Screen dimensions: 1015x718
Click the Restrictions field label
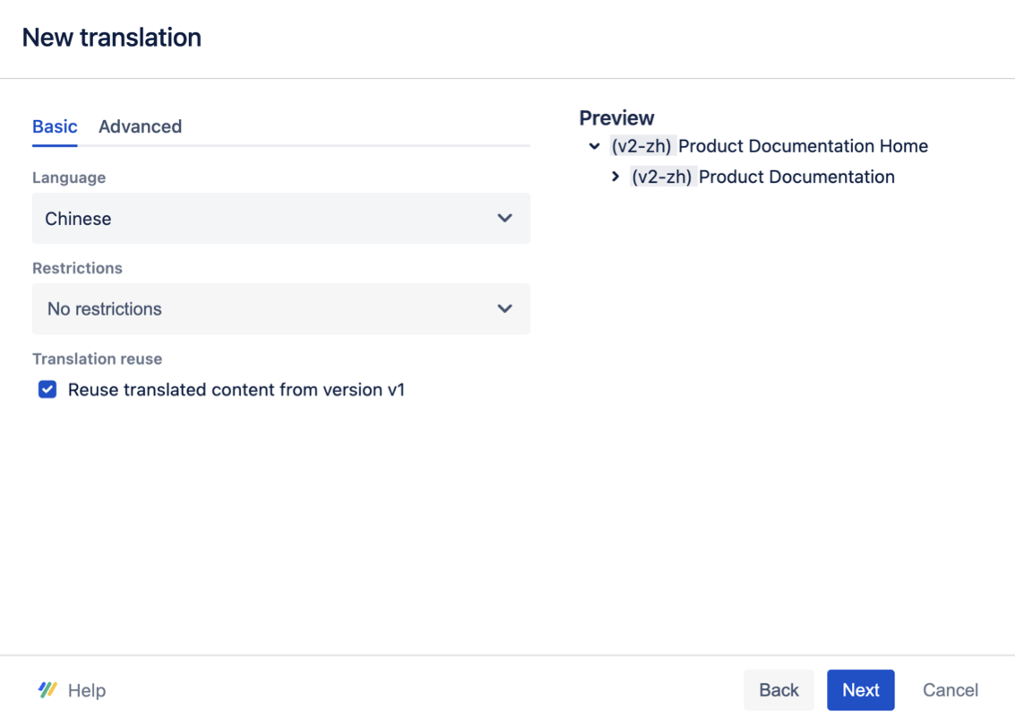(x=77, y=268)
